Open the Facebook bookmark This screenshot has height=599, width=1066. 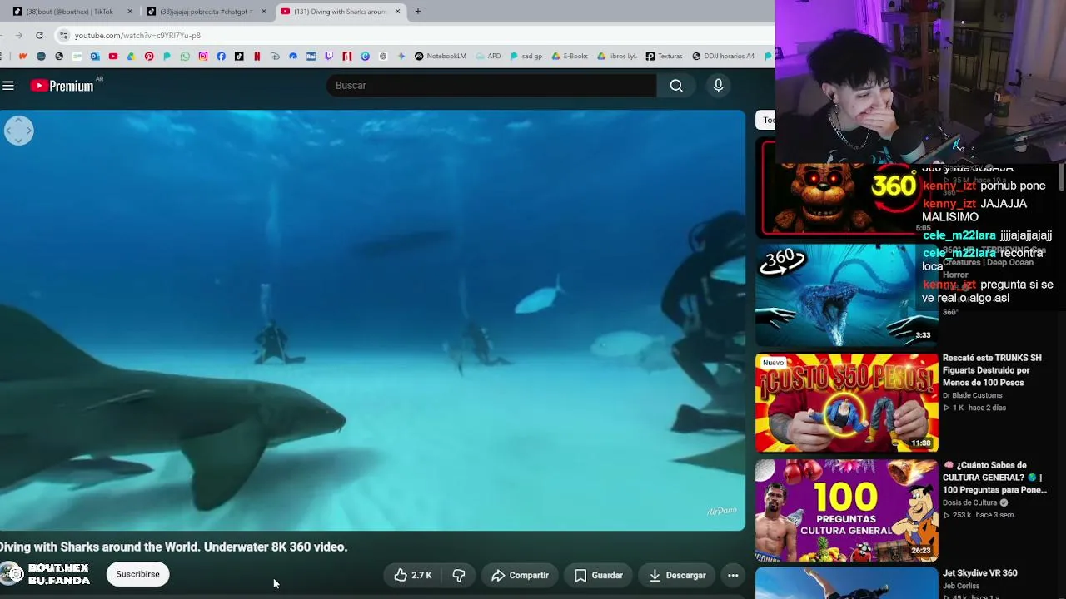(221, 57)
